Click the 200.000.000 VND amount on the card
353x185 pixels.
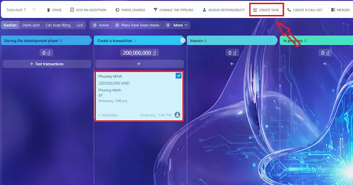point(114,83)
